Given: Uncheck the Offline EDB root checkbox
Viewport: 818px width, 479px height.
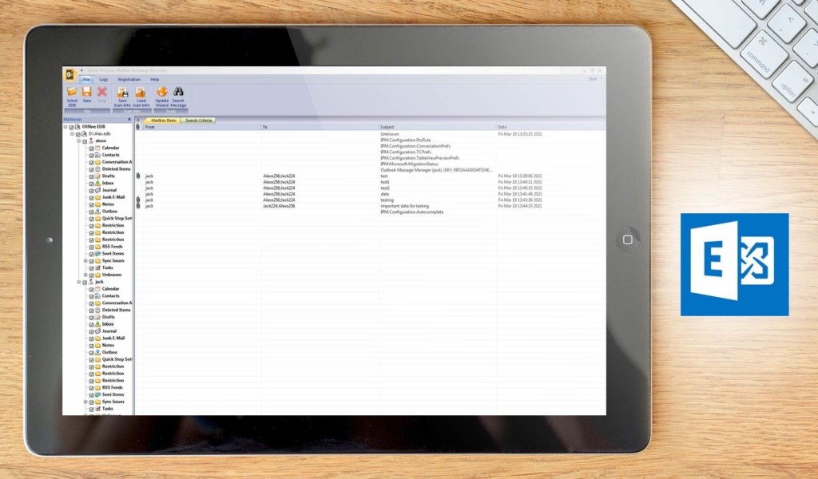Looking at the screenshot, I should pyautogui.click(x=71, y=128).
